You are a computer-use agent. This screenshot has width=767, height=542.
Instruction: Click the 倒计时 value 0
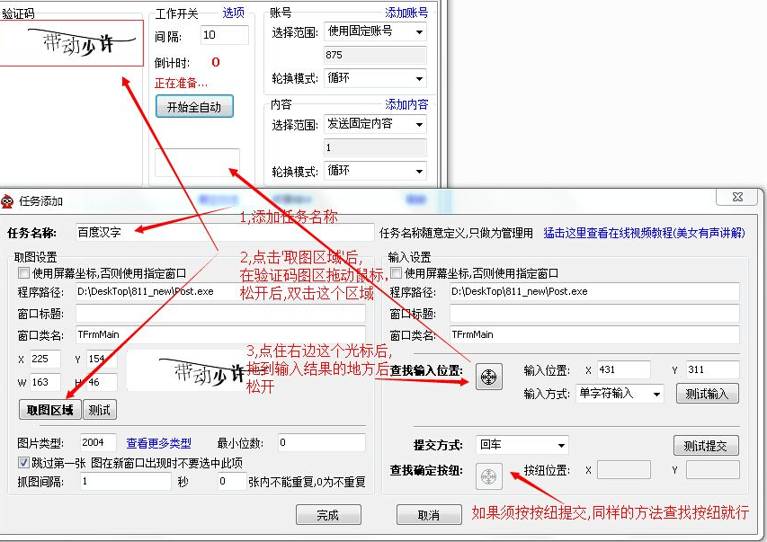(x=215, y=62)
